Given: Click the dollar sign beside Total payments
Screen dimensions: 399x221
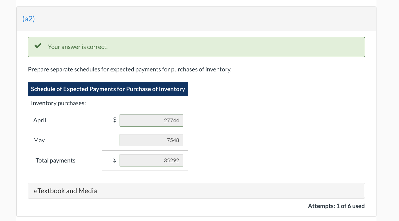Looking at the screenshot, I should [115, 160].
